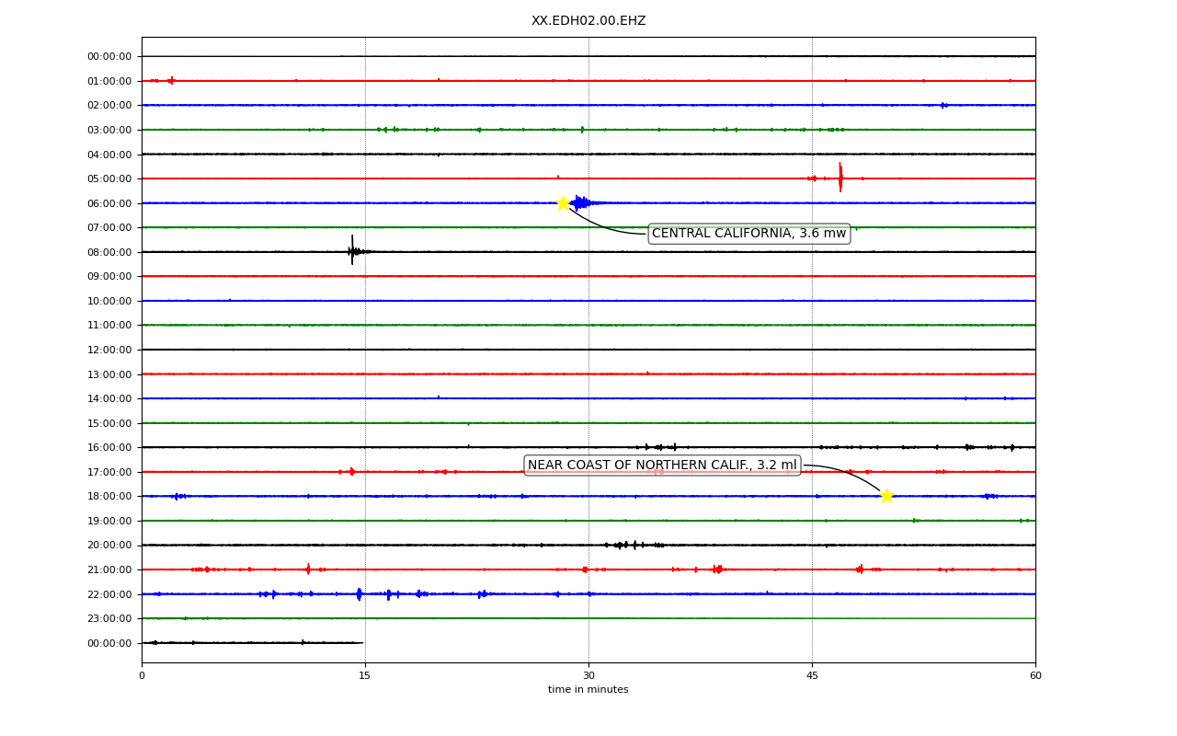Screen dimensions: 1177x736
Task: Click the 23:00:00 time axis label
Action: [x=109, y=619]
